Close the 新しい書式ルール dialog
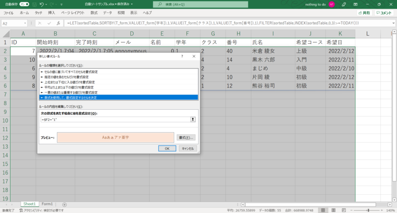 (194, 56)
